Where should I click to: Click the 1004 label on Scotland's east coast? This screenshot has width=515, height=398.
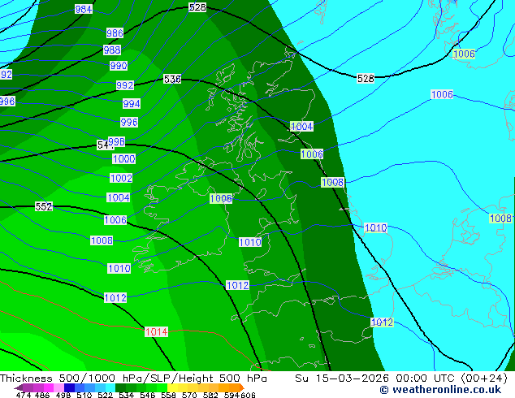point(302,127)
